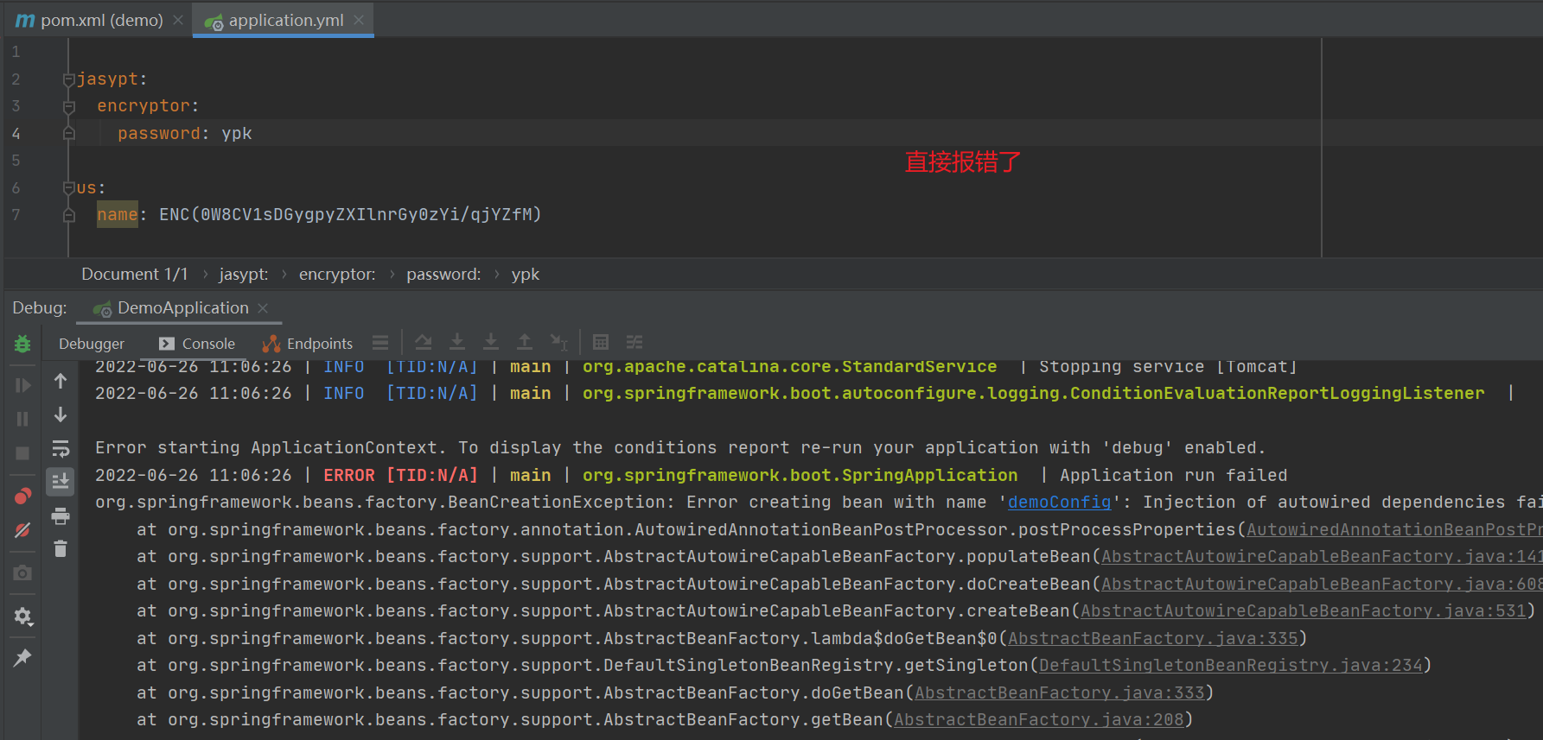Open AbstractBeanFactory.java:208 link

click(x=1039, y=720)
